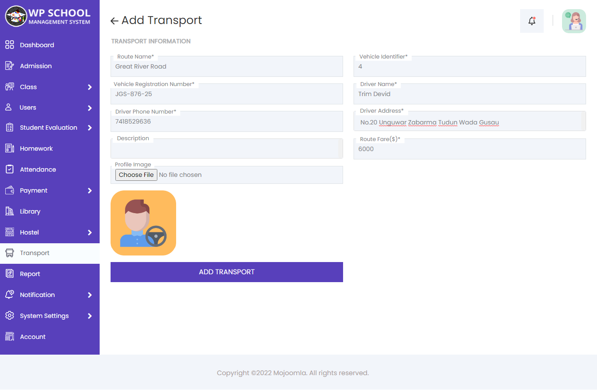Expand the Student Evaluation chevron
This screenshot has width=597, height=390.
pyautogui.click(x=90, y=128)
